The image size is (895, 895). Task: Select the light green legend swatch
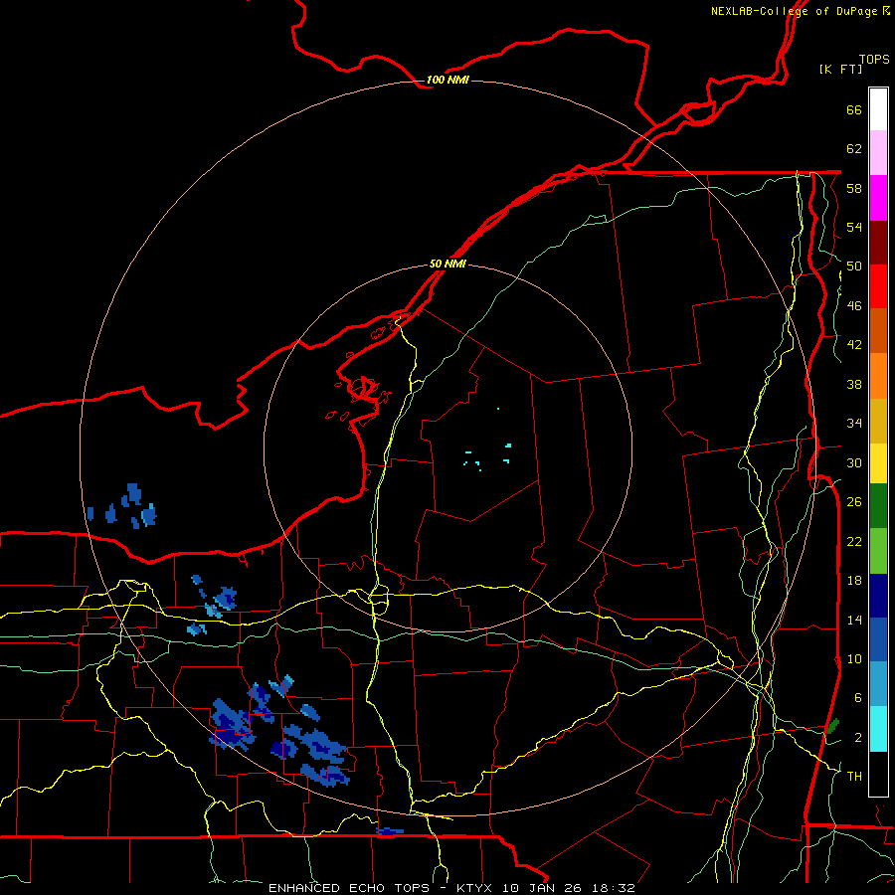(x=878, y=551)
